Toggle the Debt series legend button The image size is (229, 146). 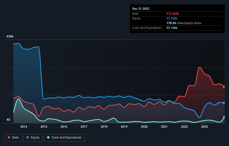pyautogui.click(x=13, y=138)
